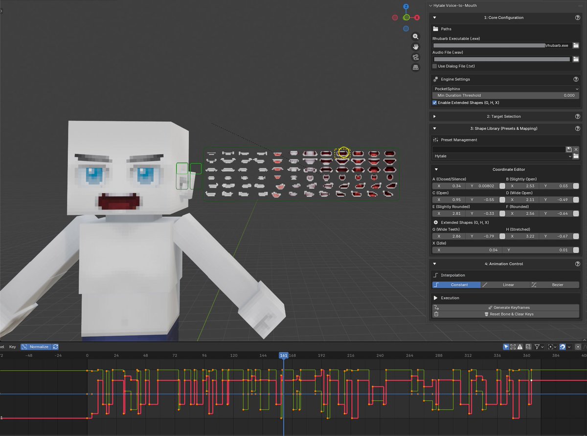
Task: Open presets folder next to Hytale dropdown
Action: (576, 156)
